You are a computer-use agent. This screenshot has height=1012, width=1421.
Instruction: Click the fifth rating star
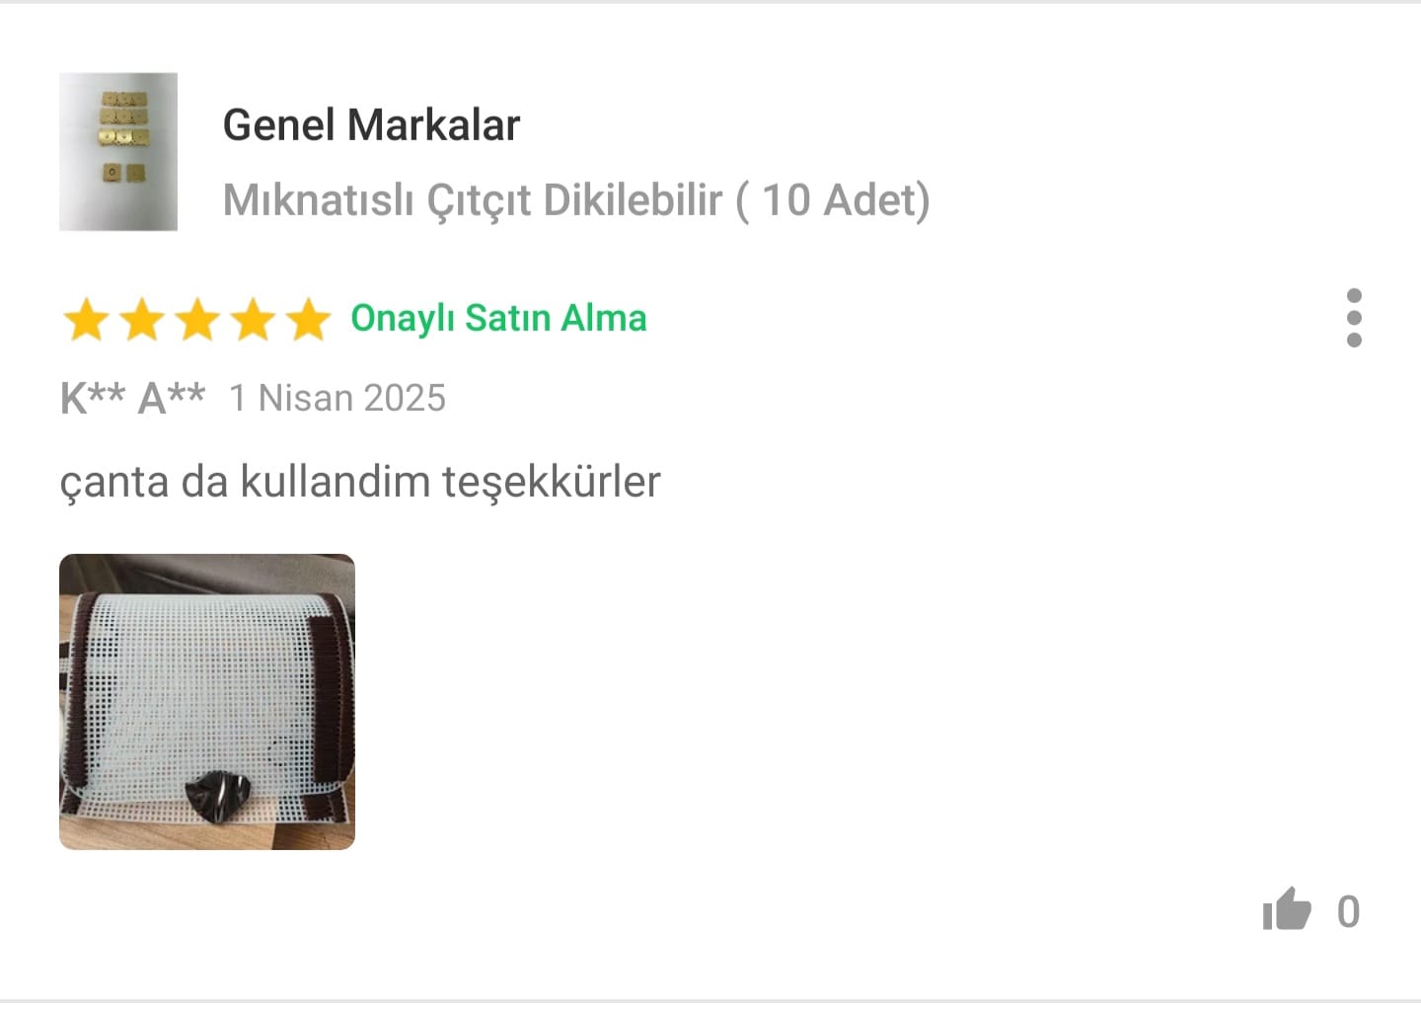coord(309,320)
